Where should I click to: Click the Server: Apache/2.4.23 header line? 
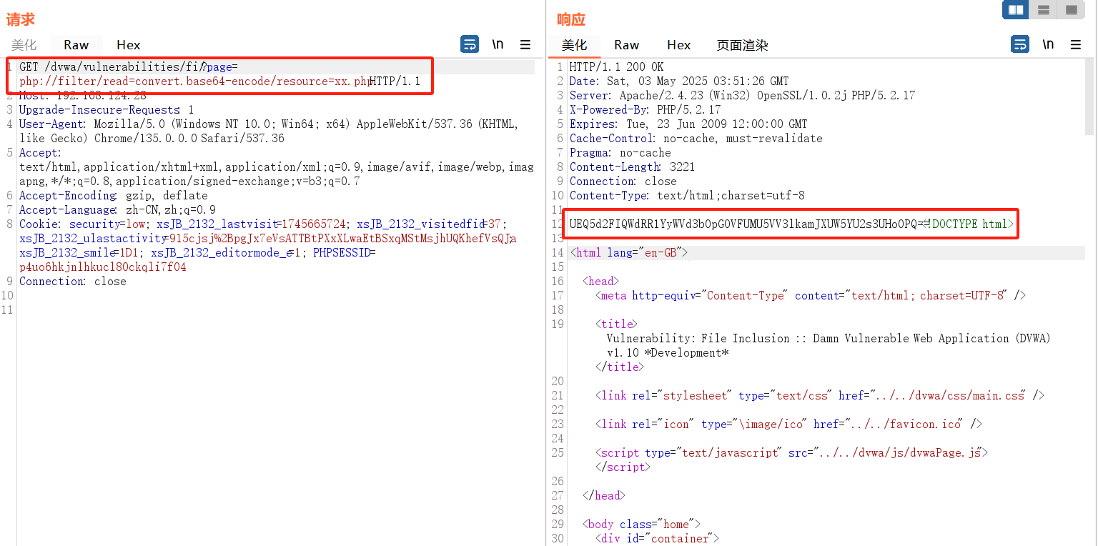point(742,95)
